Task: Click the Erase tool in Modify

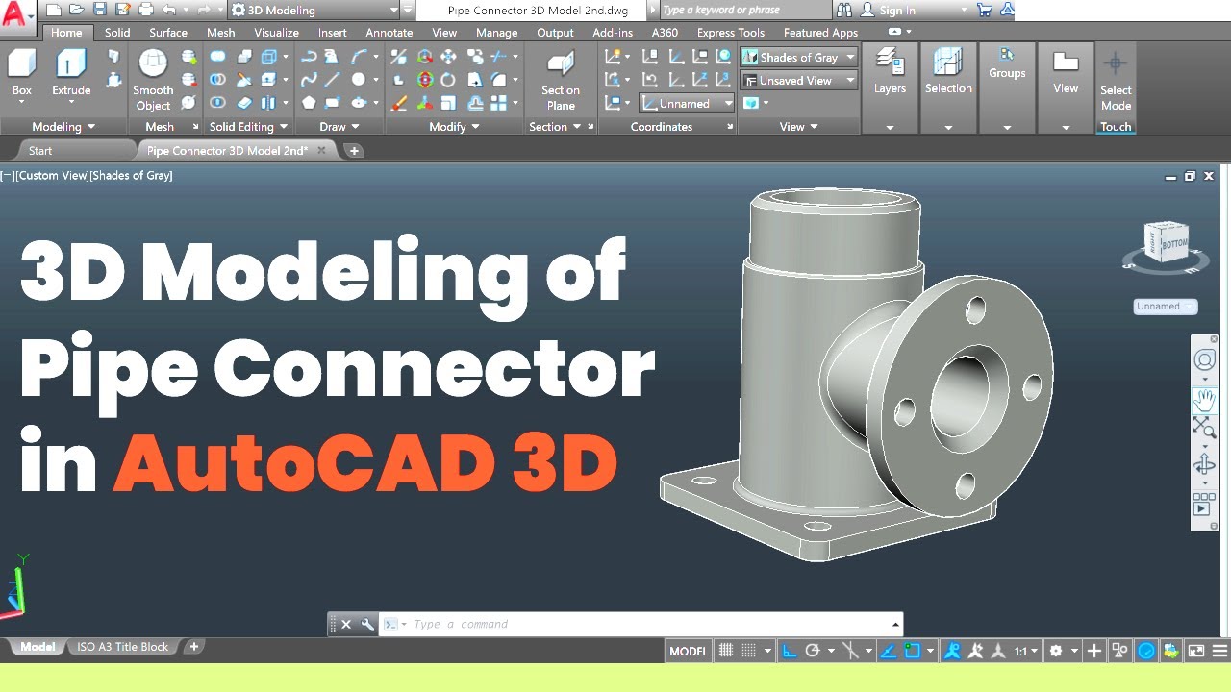Action: coord(399,103)
